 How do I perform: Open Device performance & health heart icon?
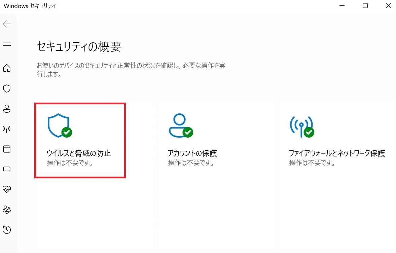pyautogui.click(x=7, y=189)
